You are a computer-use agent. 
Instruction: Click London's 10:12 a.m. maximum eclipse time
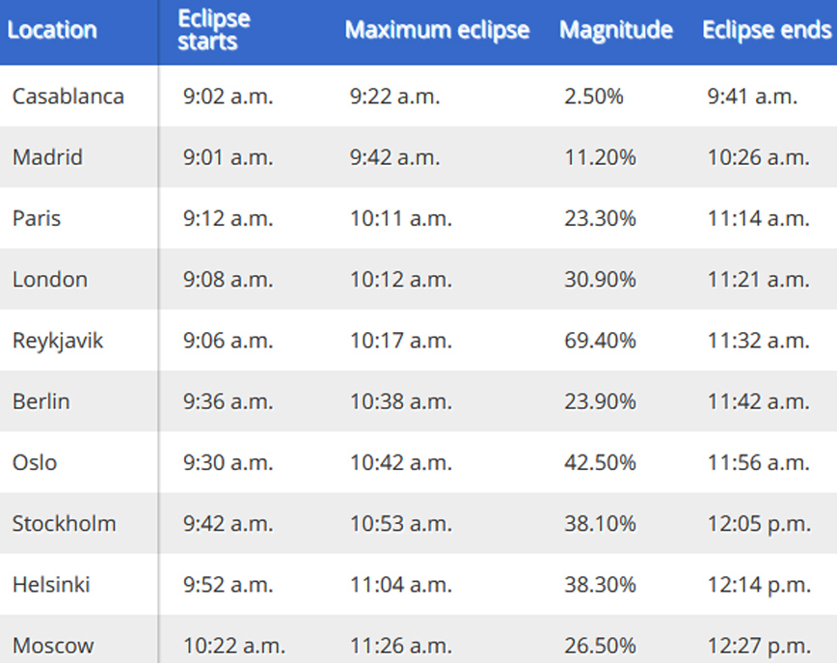coord(400,280)
